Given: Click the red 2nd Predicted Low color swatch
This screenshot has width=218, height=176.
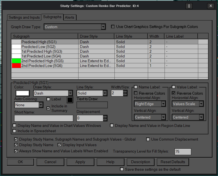Looking at the screenshot, I should click(x=16, y=66).
